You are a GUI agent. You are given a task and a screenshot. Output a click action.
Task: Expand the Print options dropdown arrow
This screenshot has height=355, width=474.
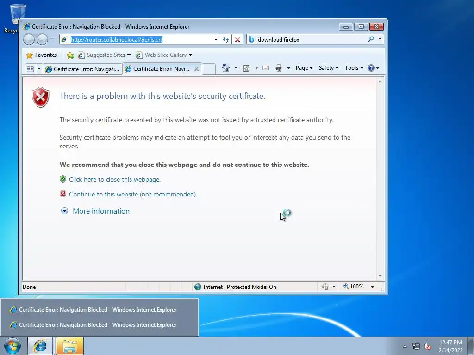coord(288,68)
